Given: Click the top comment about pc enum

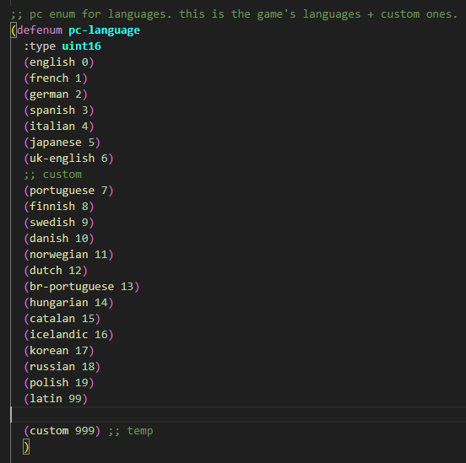Looking at the screenshot, I should click(x=234, y=14).
